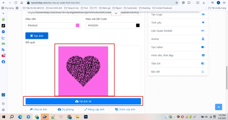
Task: Open the browser main menu
Action: coord(224,3)
